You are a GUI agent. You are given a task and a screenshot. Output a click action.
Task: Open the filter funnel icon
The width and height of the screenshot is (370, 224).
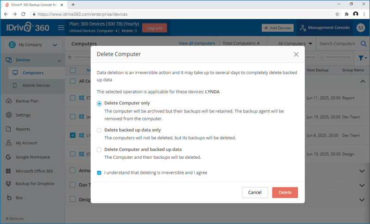(x=362, y=58)
